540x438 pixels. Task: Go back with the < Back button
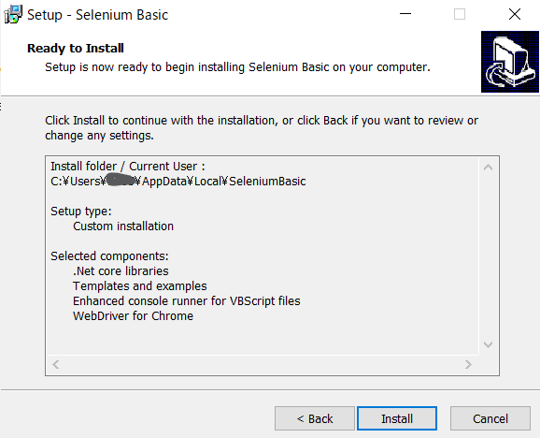tap(315, 418)
